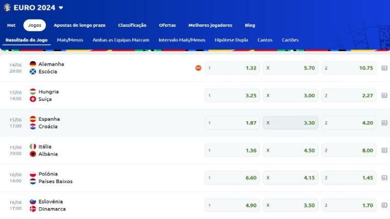
Task: Open the Classificação menu item
Action: (x=132, y=25)
